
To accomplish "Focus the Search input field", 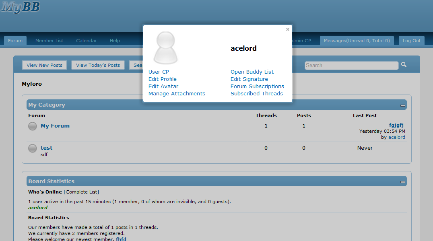I will click(x=351, y=65).
